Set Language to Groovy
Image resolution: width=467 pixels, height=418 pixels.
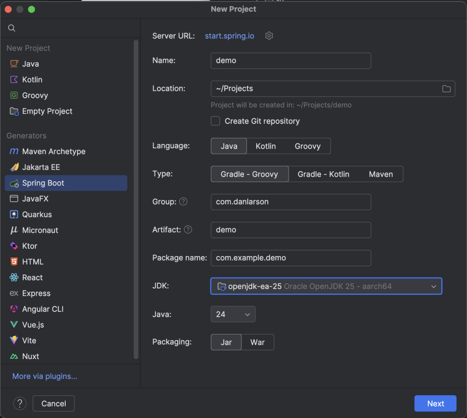tap(308, 146)
